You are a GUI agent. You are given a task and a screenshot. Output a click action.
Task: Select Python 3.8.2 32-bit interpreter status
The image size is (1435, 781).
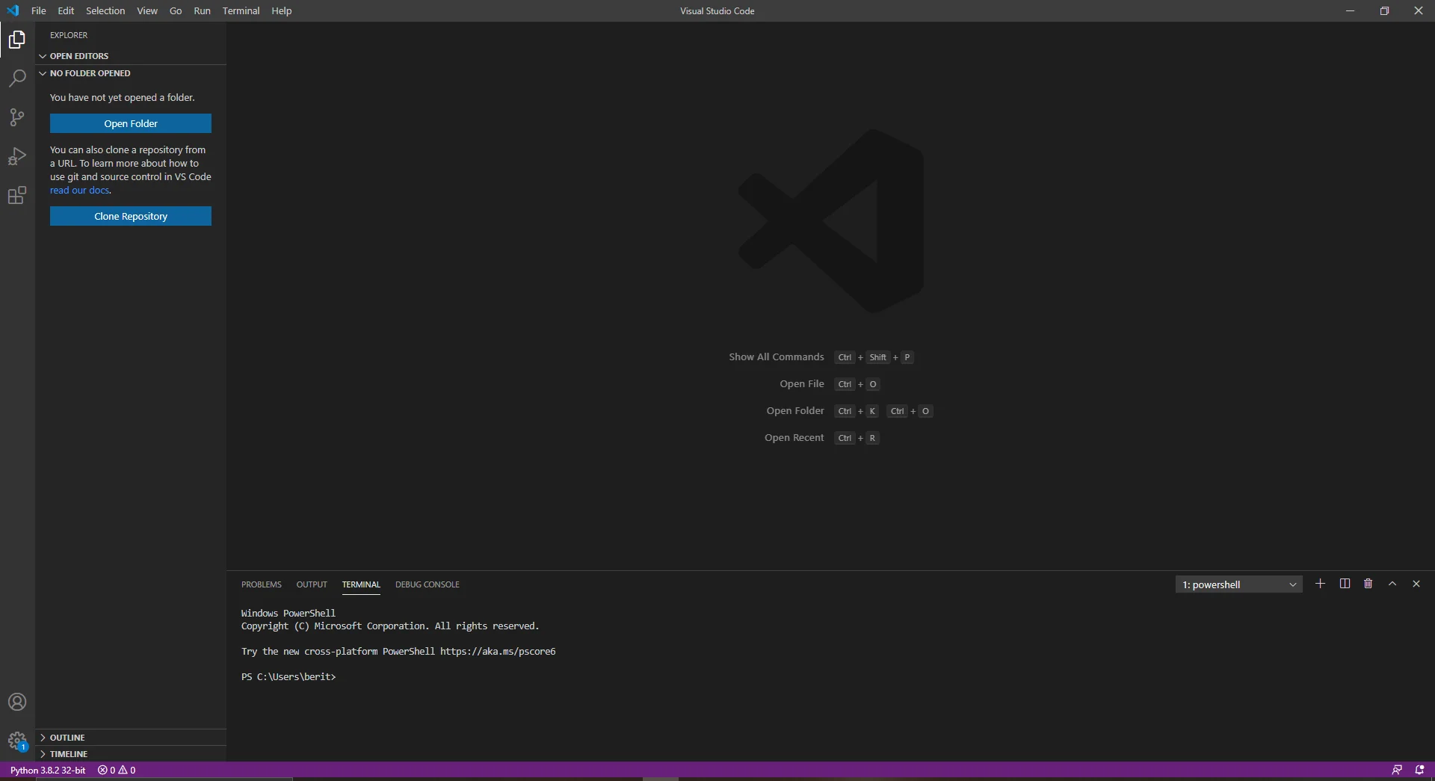[x=48, y=770]
